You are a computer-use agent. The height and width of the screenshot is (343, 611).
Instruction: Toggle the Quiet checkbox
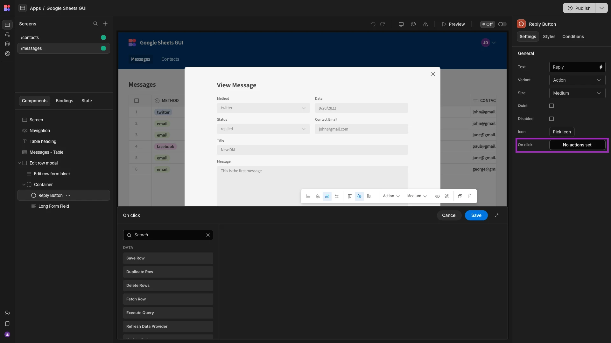[551, 106]
